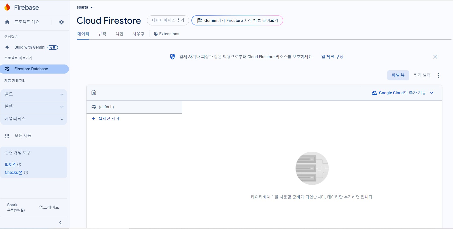This screenshot has height=229, width=453.
Task: Select the (default) database row
Action: coord(134,107)
